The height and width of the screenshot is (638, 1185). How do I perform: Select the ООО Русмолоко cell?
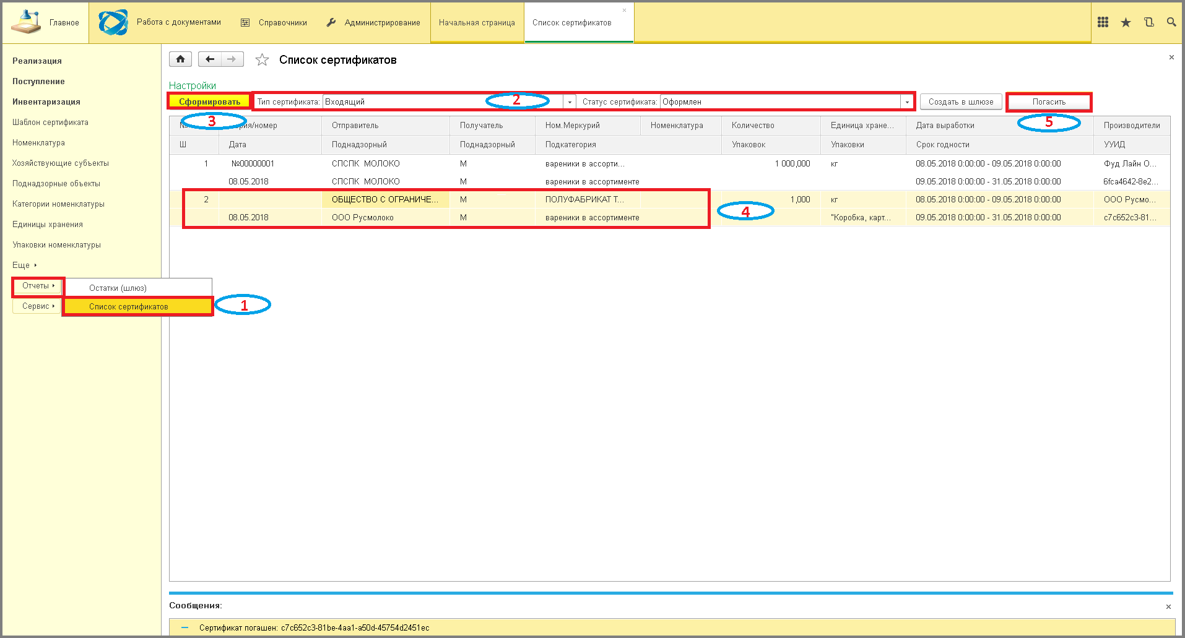coord(386,217)
